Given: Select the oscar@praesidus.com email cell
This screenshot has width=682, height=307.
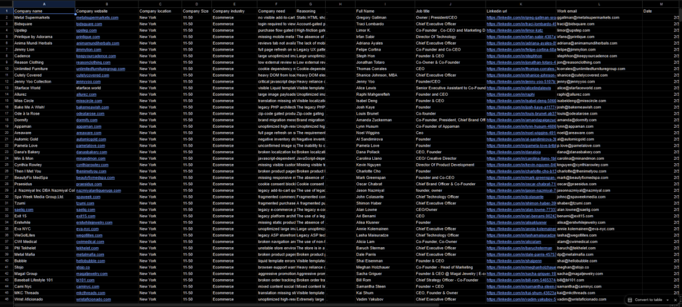Looking at the screenshot, I should click(x=599, y=184).
